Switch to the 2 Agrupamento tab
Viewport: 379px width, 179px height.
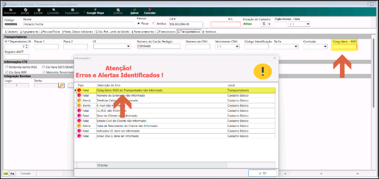(29, 32)
